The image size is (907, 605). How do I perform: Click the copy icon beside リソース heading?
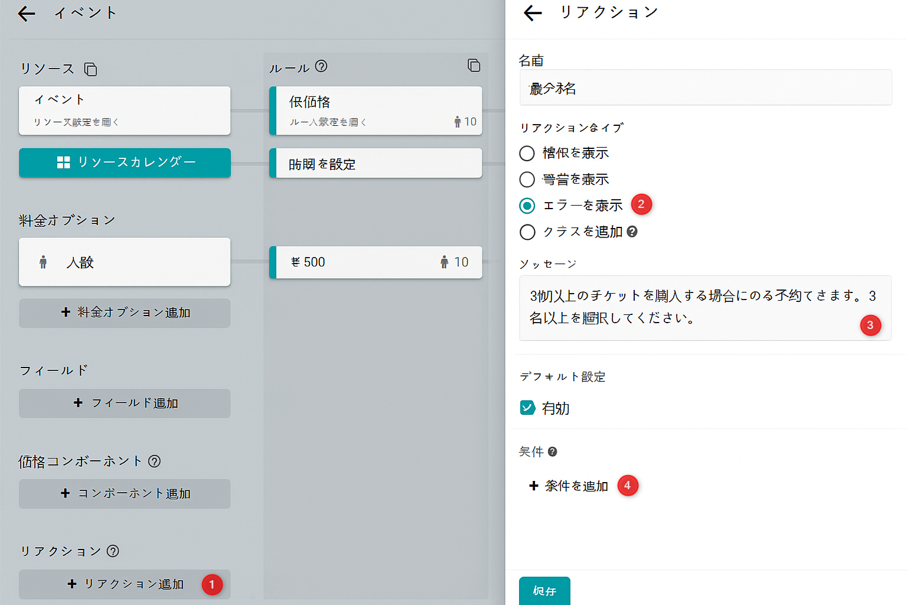[90, 69]
